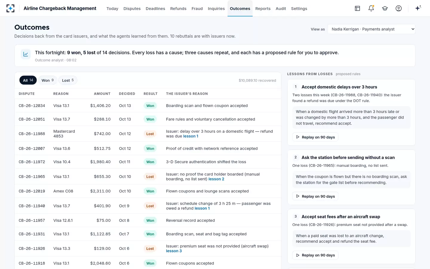This screenshot has height=269, width=430.
Task: Open lesson 2 link in CB-26-11965 row
Action: [216, 179]
